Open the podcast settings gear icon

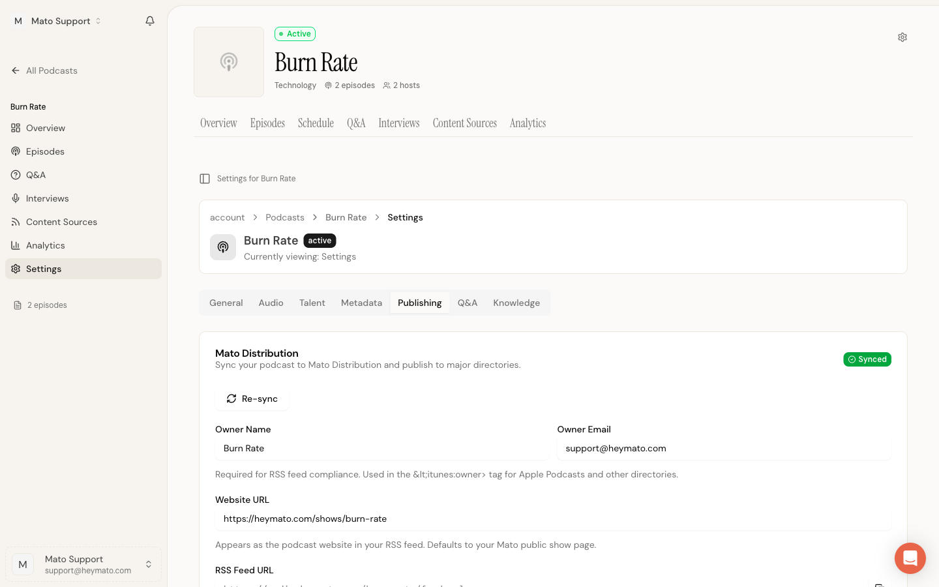(x=902, y=37)
